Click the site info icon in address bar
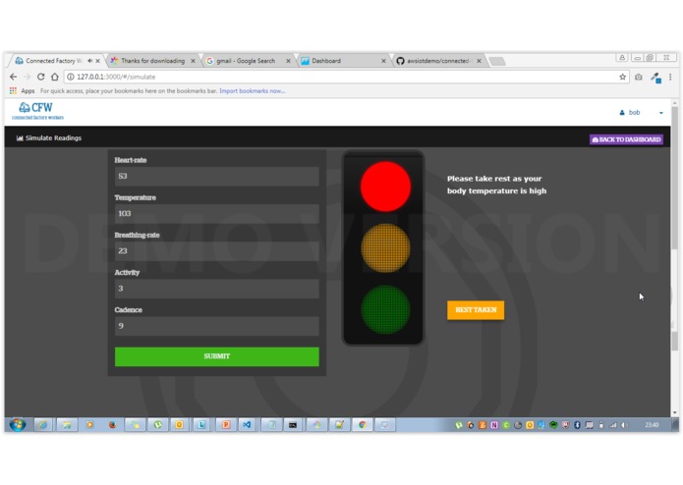 70,77
